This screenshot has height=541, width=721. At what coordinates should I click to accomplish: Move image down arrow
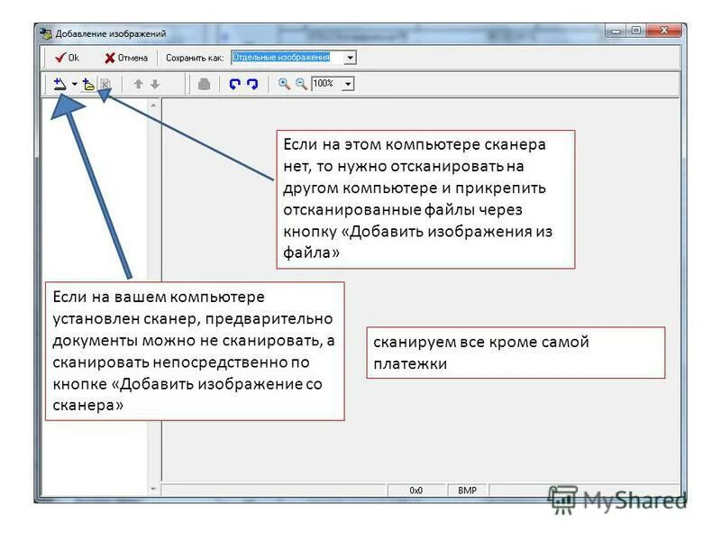pos(155,84)
